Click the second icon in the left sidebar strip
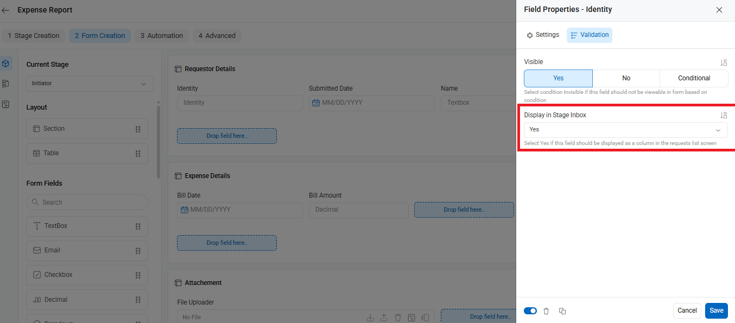Viewport: 735px width, 323px height. (x=5, y=84)
